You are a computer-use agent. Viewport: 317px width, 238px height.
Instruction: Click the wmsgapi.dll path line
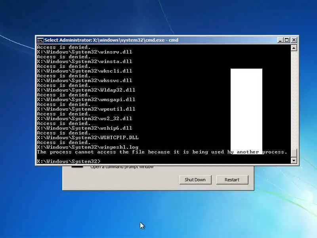(86, 100)
